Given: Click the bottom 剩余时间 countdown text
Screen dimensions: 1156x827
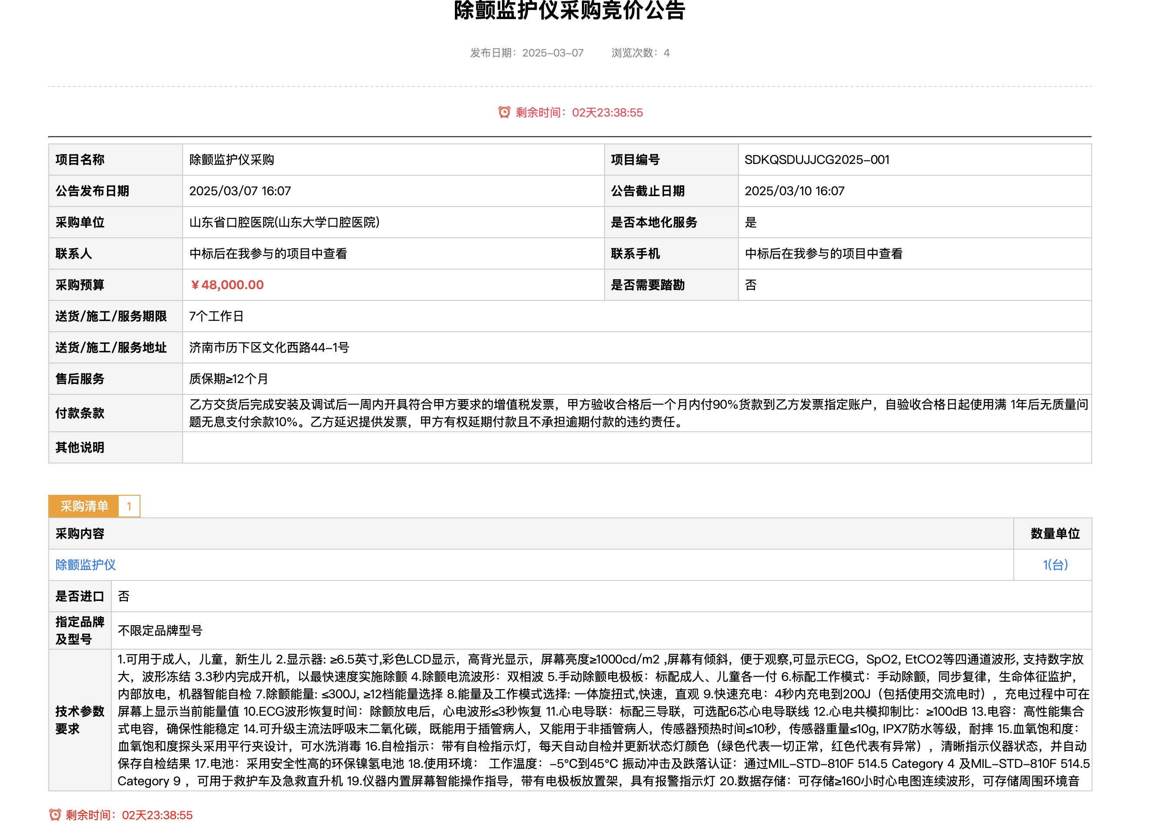Looking at the screenshot, I should [129, 815].
